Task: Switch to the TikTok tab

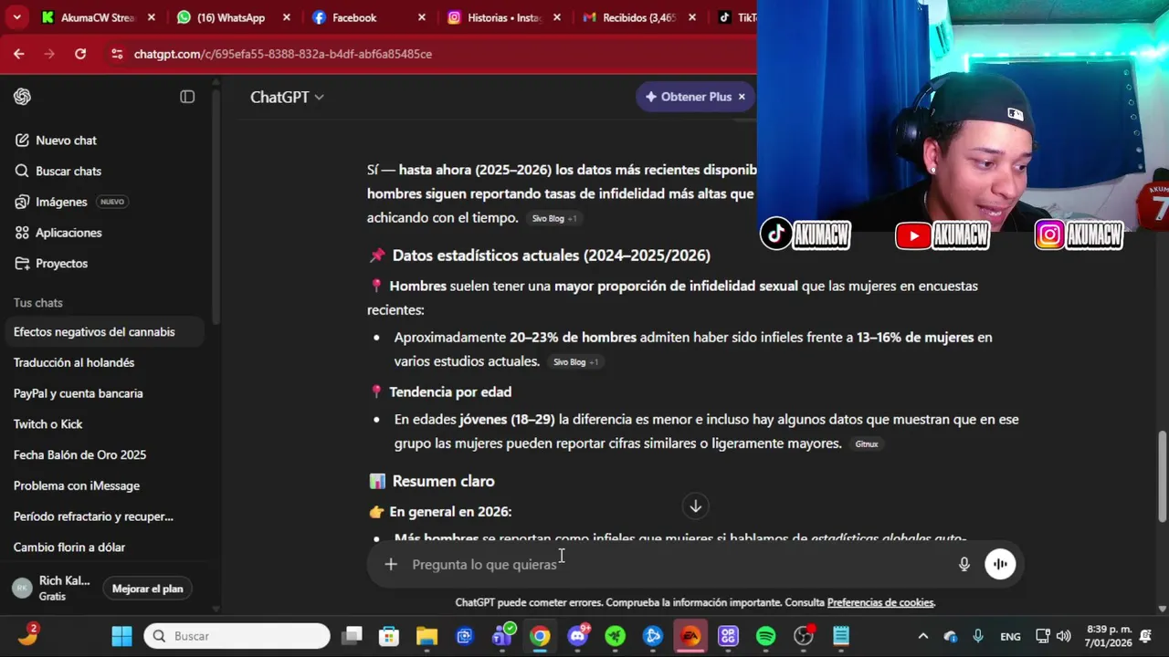Action: tap(735, 17)
